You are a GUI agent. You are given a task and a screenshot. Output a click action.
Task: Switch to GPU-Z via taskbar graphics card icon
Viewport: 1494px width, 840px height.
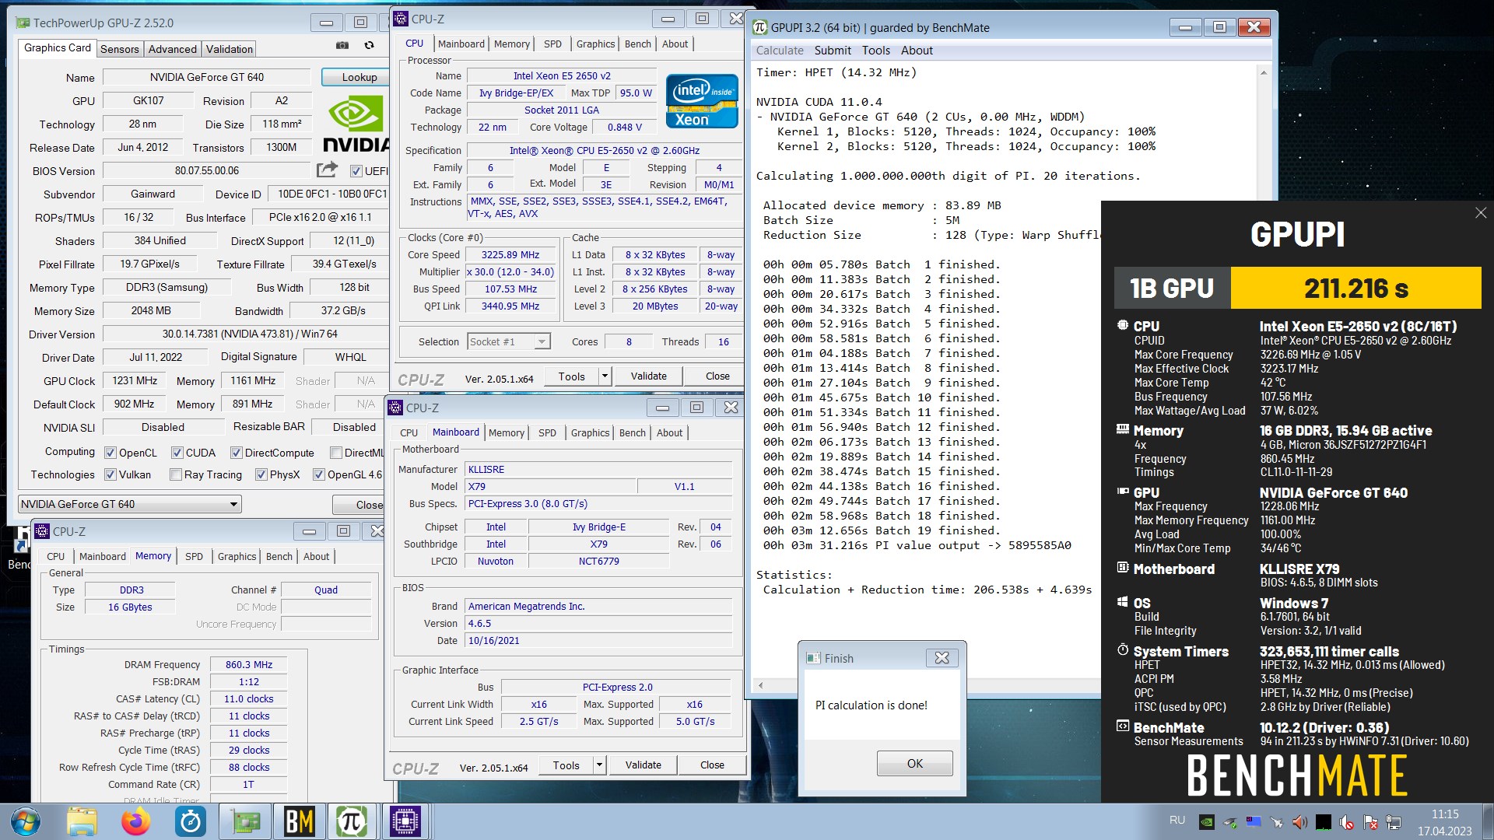click(245, 821)
